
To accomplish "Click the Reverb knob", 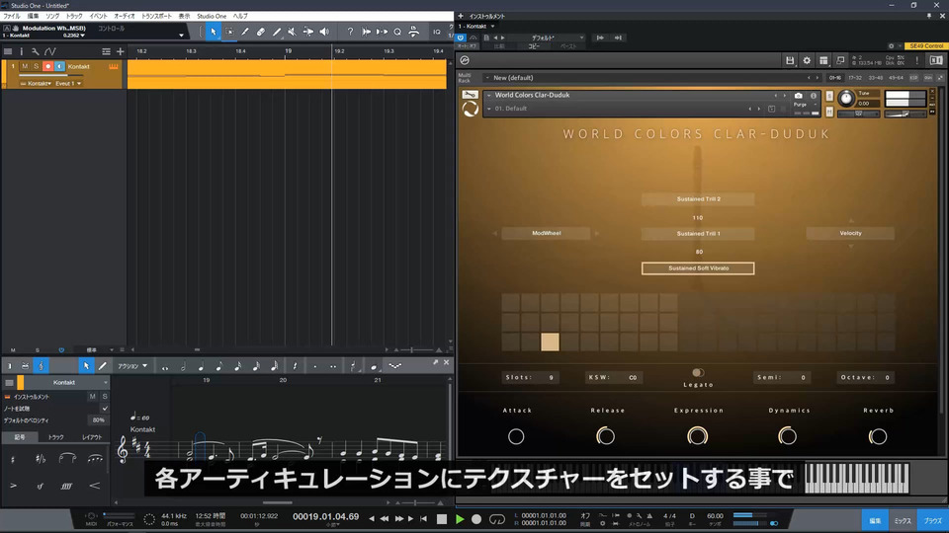I will point(878,435).
